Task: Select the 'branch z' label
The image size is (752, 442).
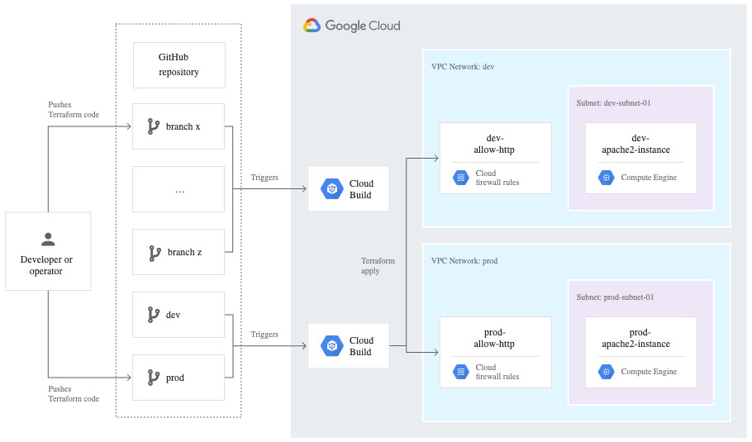Action: (x=184, y=252)
